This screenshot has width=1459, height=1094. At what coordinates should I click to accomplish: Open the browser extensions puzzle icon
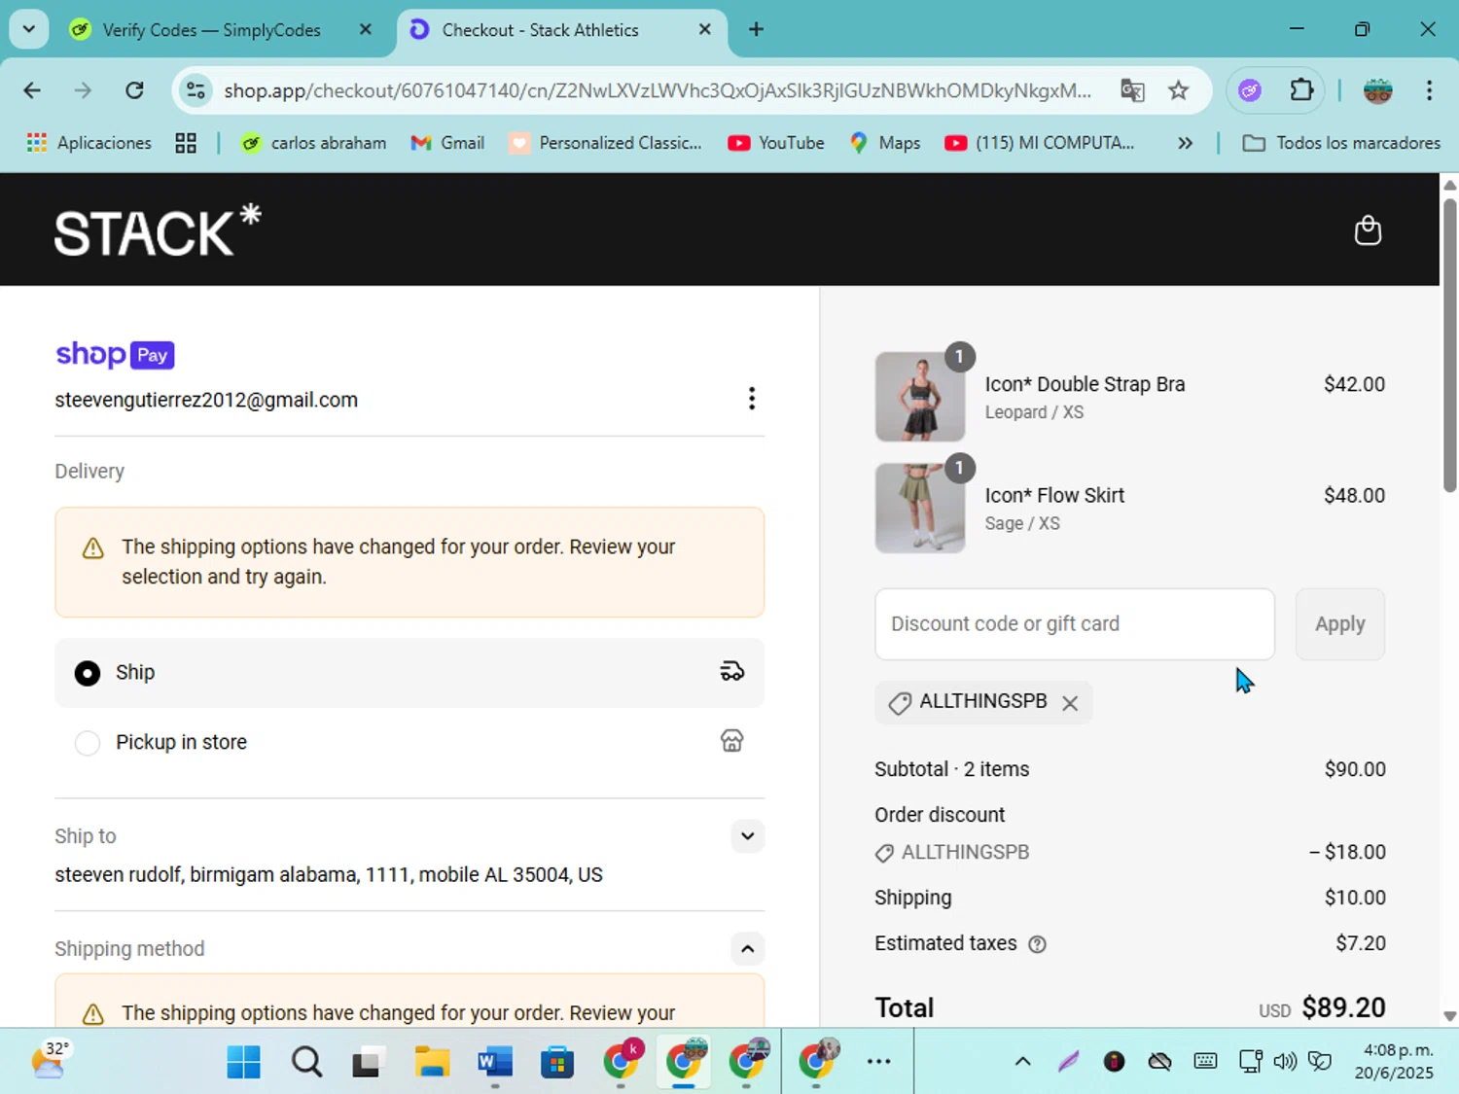point(1301,90)
